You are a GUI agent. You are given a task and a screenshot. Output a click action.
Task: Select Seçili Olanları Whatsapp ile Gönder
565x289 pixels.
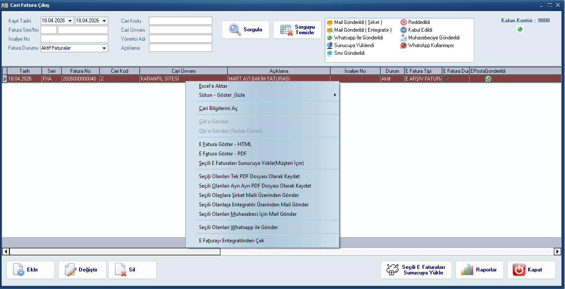tap(238, 227)
